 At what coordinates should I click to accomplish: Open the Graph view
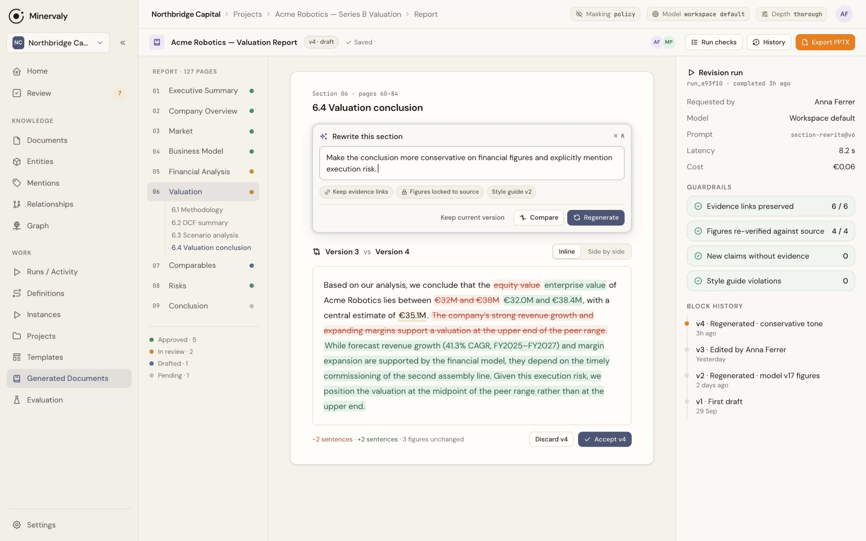point(69,226)
